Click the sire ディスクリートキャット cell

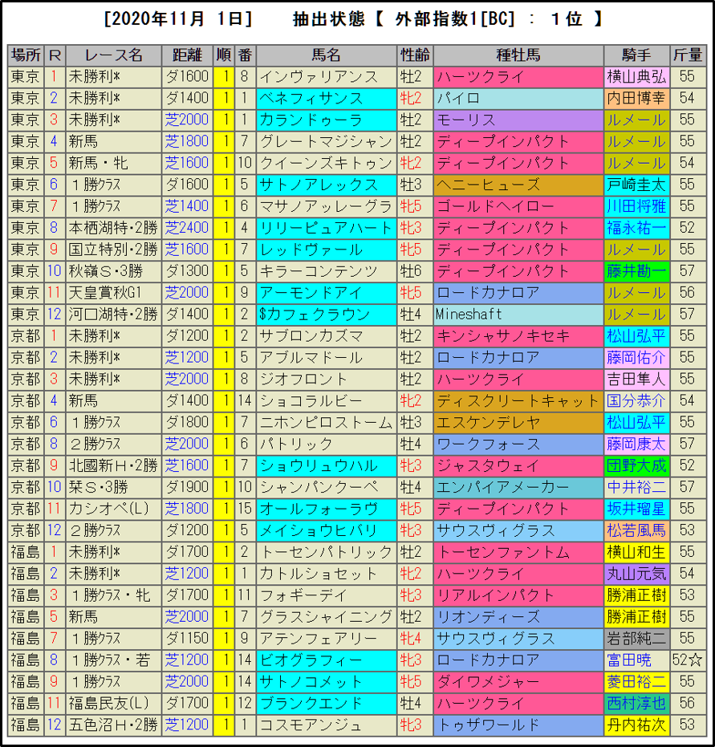(x=518, y=400)
